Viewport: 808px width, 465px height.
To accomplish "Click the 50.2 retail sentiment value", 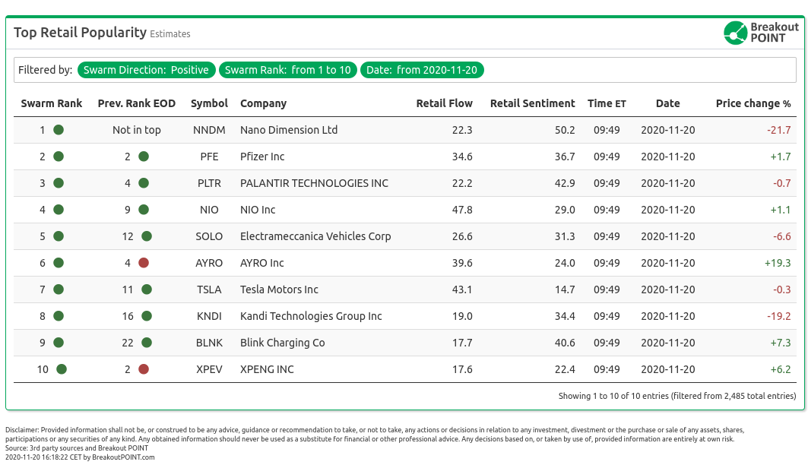I will point(565,130).
